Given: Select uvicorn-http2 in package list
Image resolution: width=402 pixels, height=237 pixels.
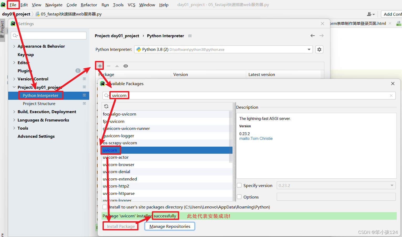Looking at the screenshot, I should point(167,186).
